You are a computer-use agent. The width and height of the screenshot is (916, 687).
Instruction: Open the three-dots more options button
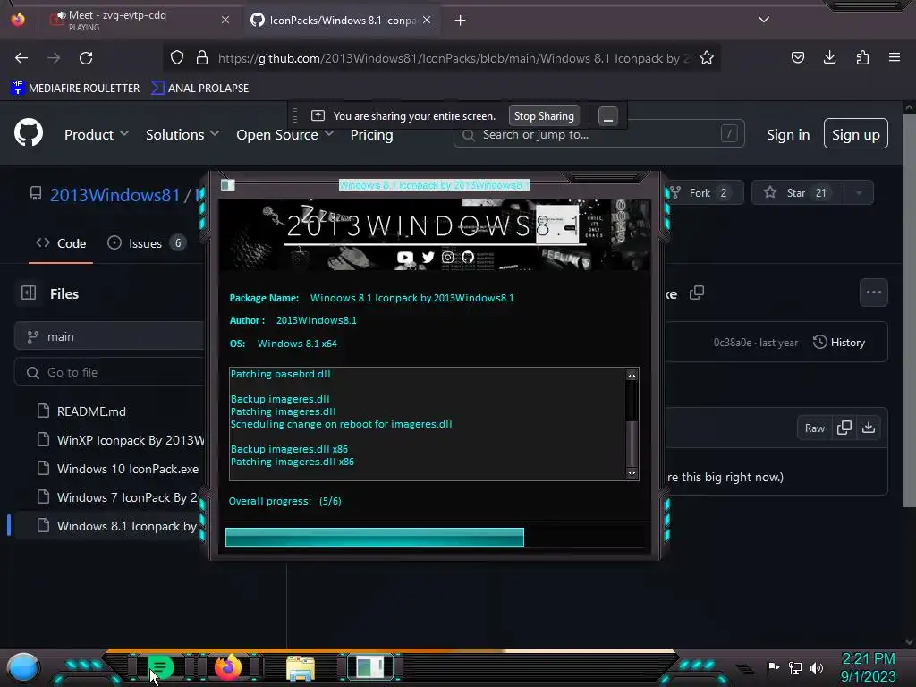[873, 293]
